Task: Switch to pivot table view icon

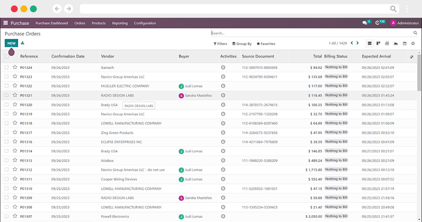Action: click(387, 43)
